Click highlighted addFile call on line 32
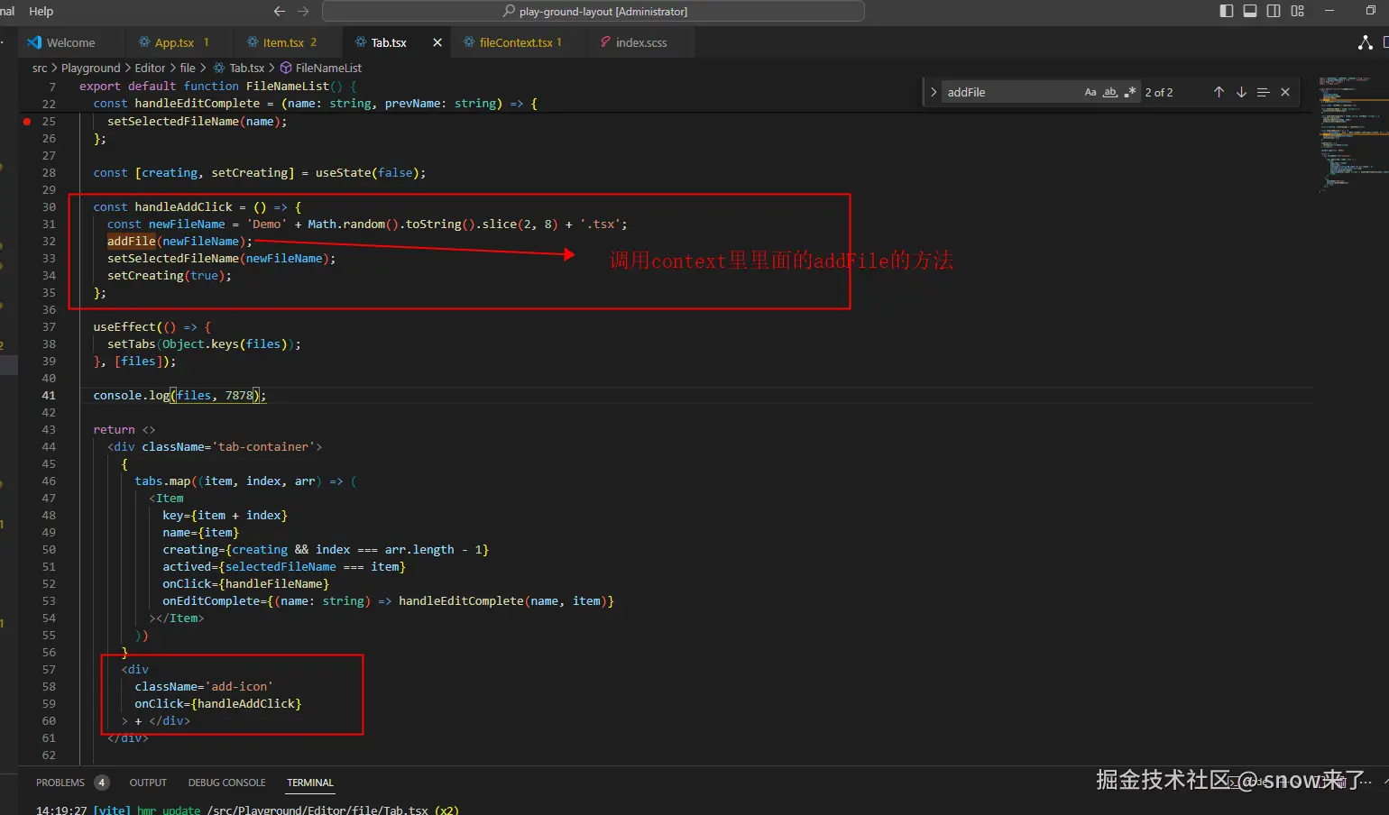Viewport: 1389px width, 815px height. click(x=132, y=241)
